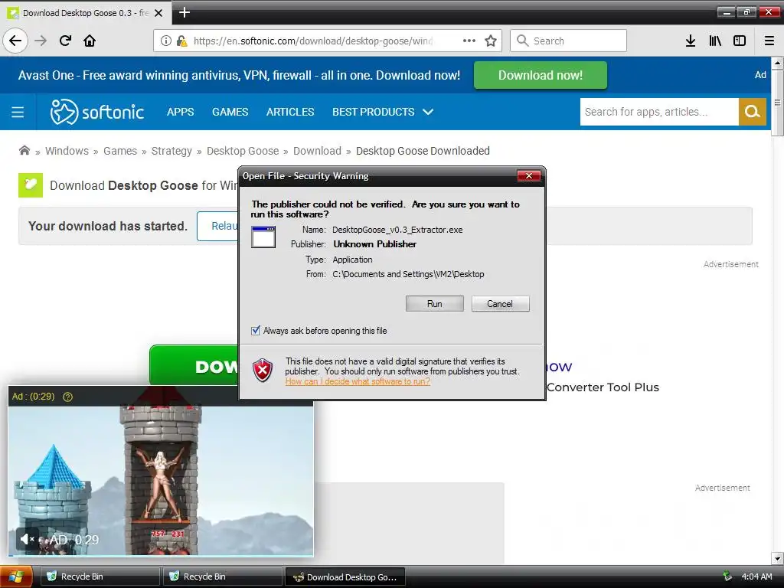Click Strategy breadcrumb link

(x=171, y=151)
